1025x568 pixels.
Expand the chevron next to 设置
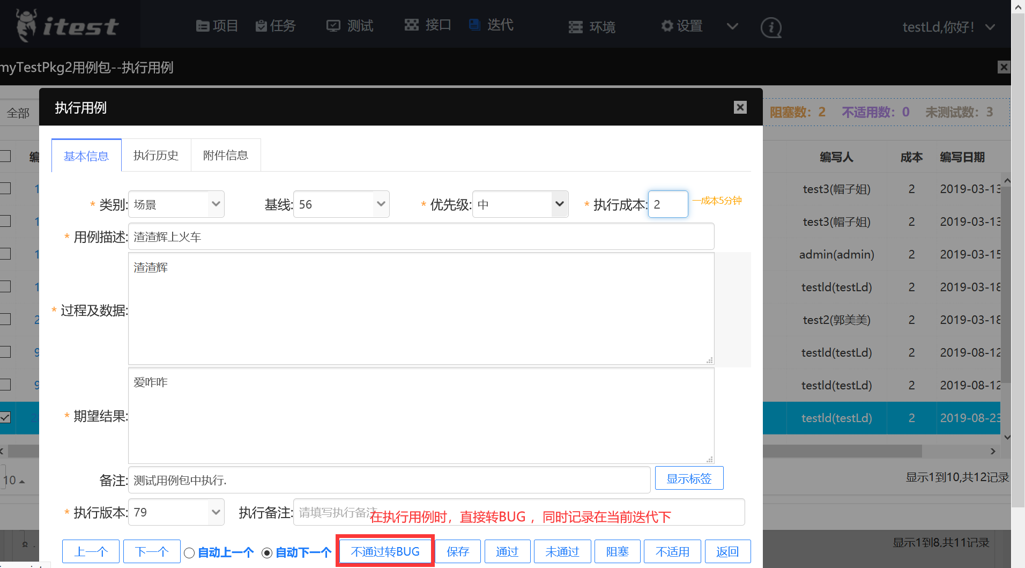732,26
